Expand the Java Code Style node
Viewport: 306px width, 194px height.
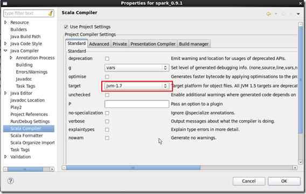pyautogui.click(x=5, y=44)
